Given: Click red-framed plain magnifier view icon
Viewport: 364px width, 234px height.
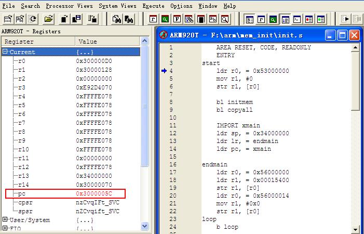Looking at the screenshot, I should (x=225, y=19).
